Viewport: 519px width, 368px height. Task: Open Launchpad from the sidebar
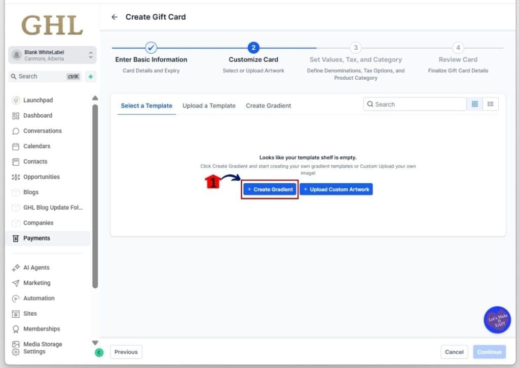click(x=38, y=101)
